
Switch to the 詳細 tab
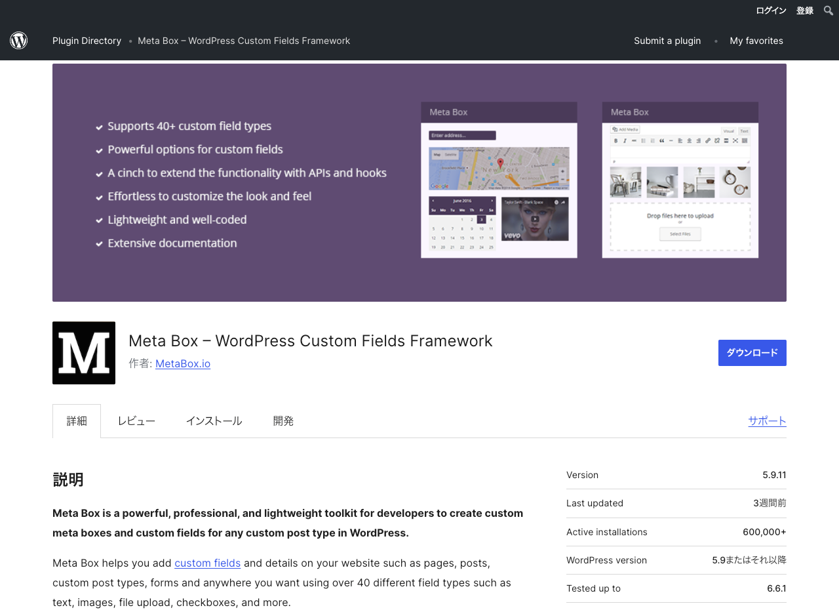coord(77,421)
